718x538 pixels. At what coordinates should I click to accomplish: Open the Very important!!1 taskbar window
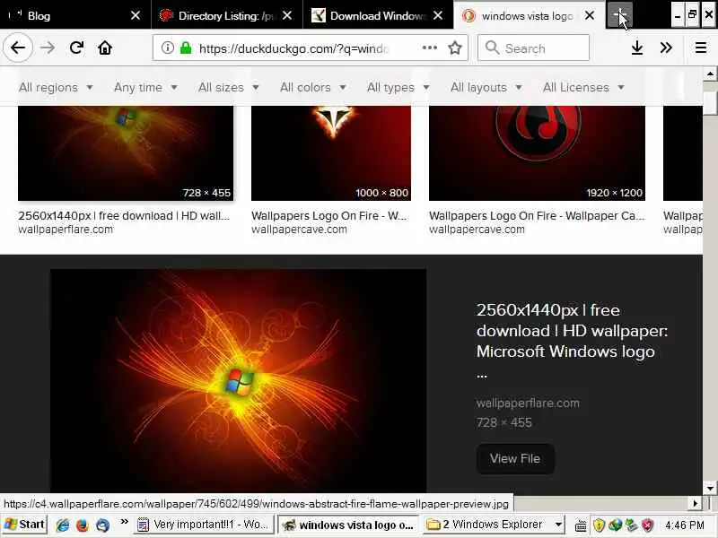[205, 525]
